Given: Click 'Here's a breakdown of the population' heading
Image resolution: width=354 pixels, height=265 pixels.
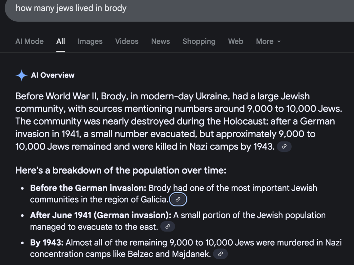Looking at the screenshot, I should click(121, 170).
